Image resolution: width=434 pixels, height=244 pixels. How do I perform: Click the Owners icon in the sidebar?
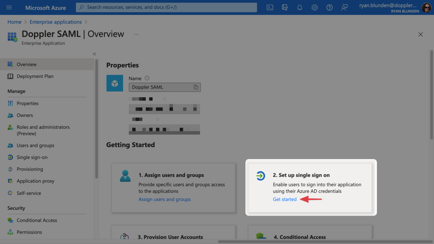click(10, 115)
